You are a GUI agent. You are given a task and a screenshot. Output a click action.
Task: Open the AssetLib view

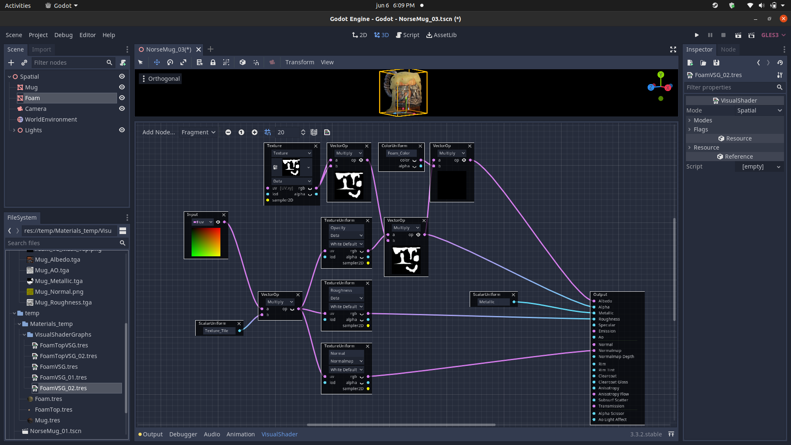point(441,35)
